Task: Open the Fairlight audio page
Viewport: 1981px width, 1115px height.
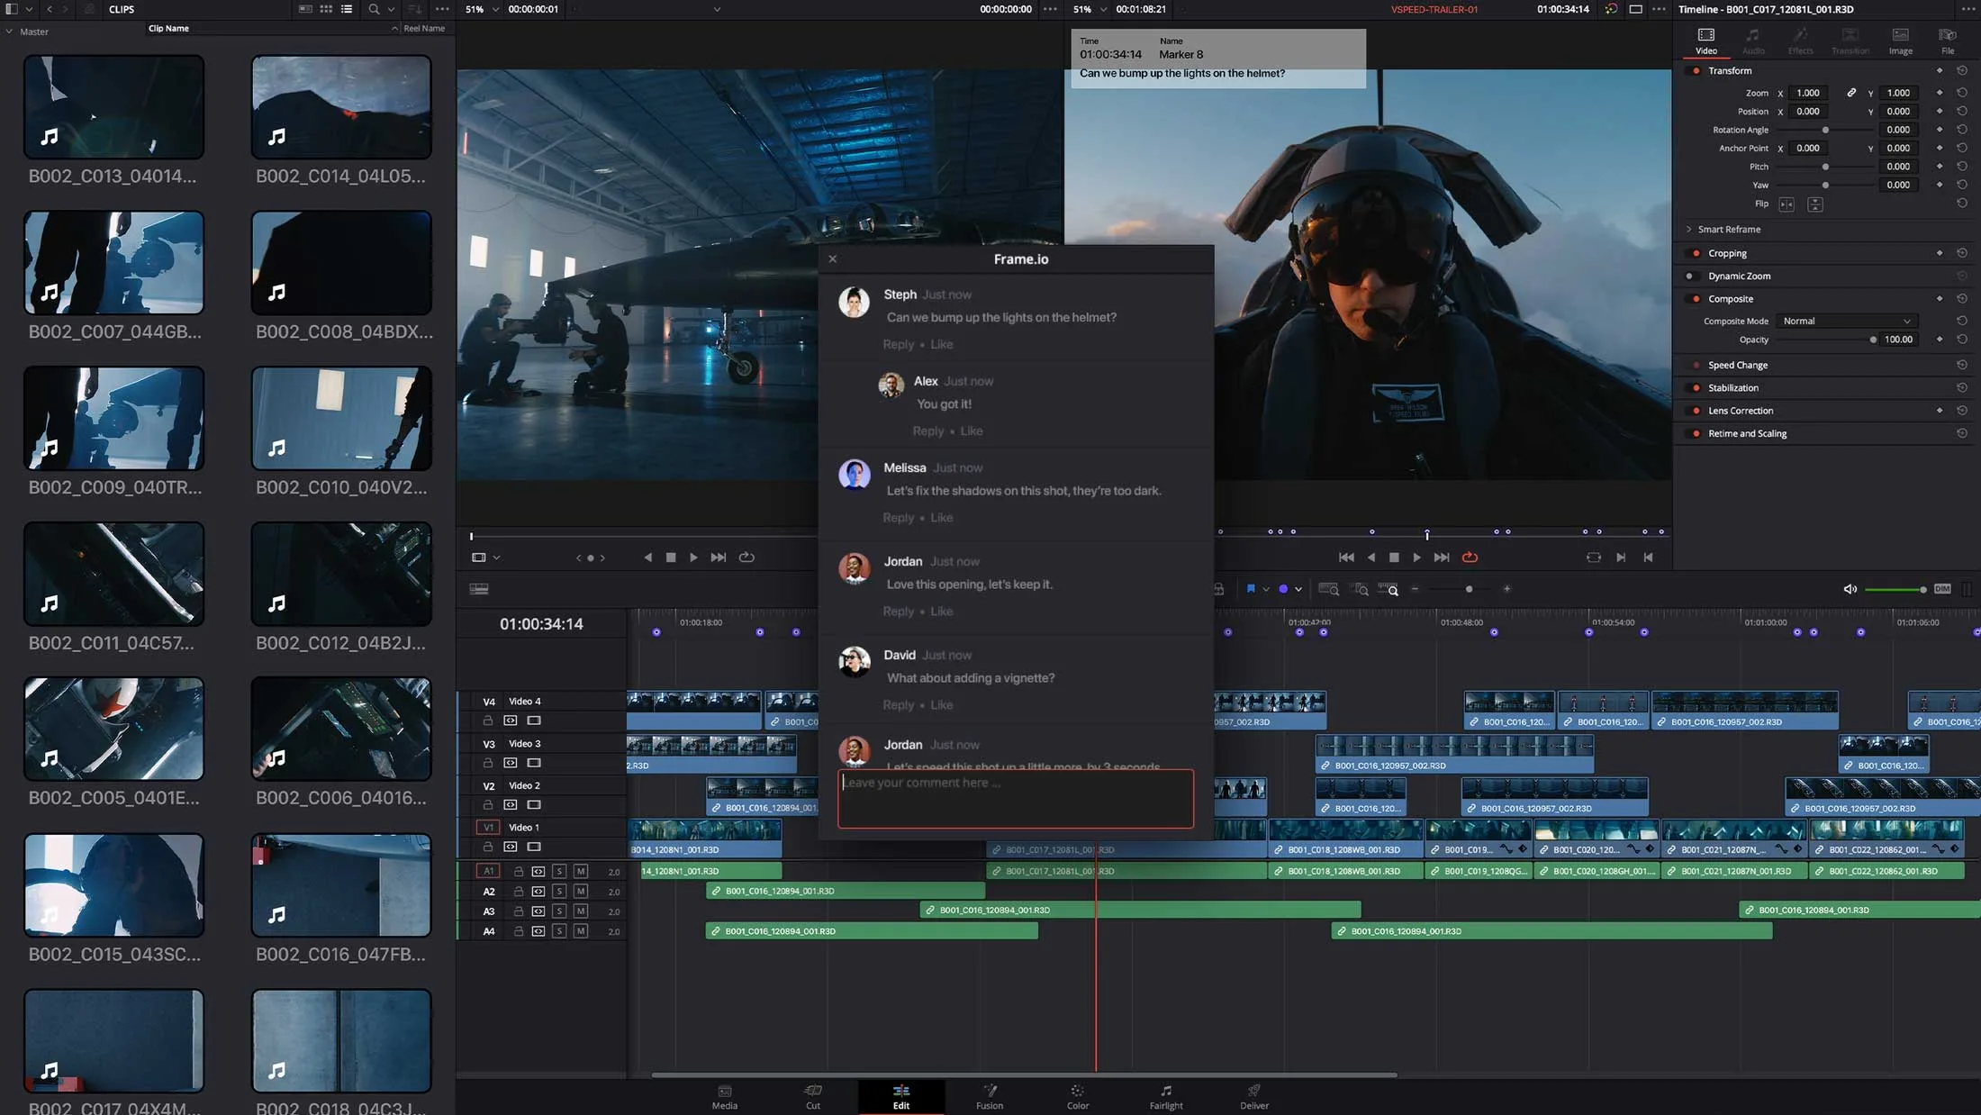Action: 1165,1096
